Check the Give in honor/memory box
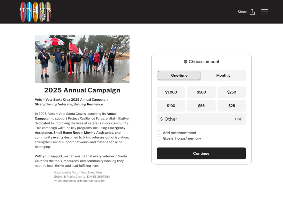This screenshot has height=200, width=283. pos(159,138)
